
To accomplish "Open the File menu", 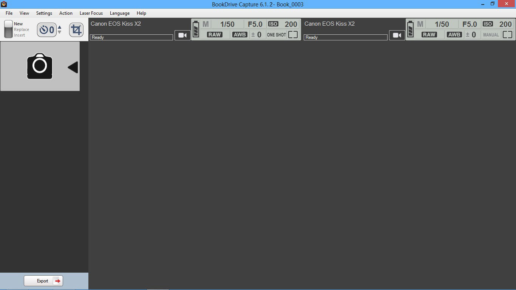I will (9, 13).
